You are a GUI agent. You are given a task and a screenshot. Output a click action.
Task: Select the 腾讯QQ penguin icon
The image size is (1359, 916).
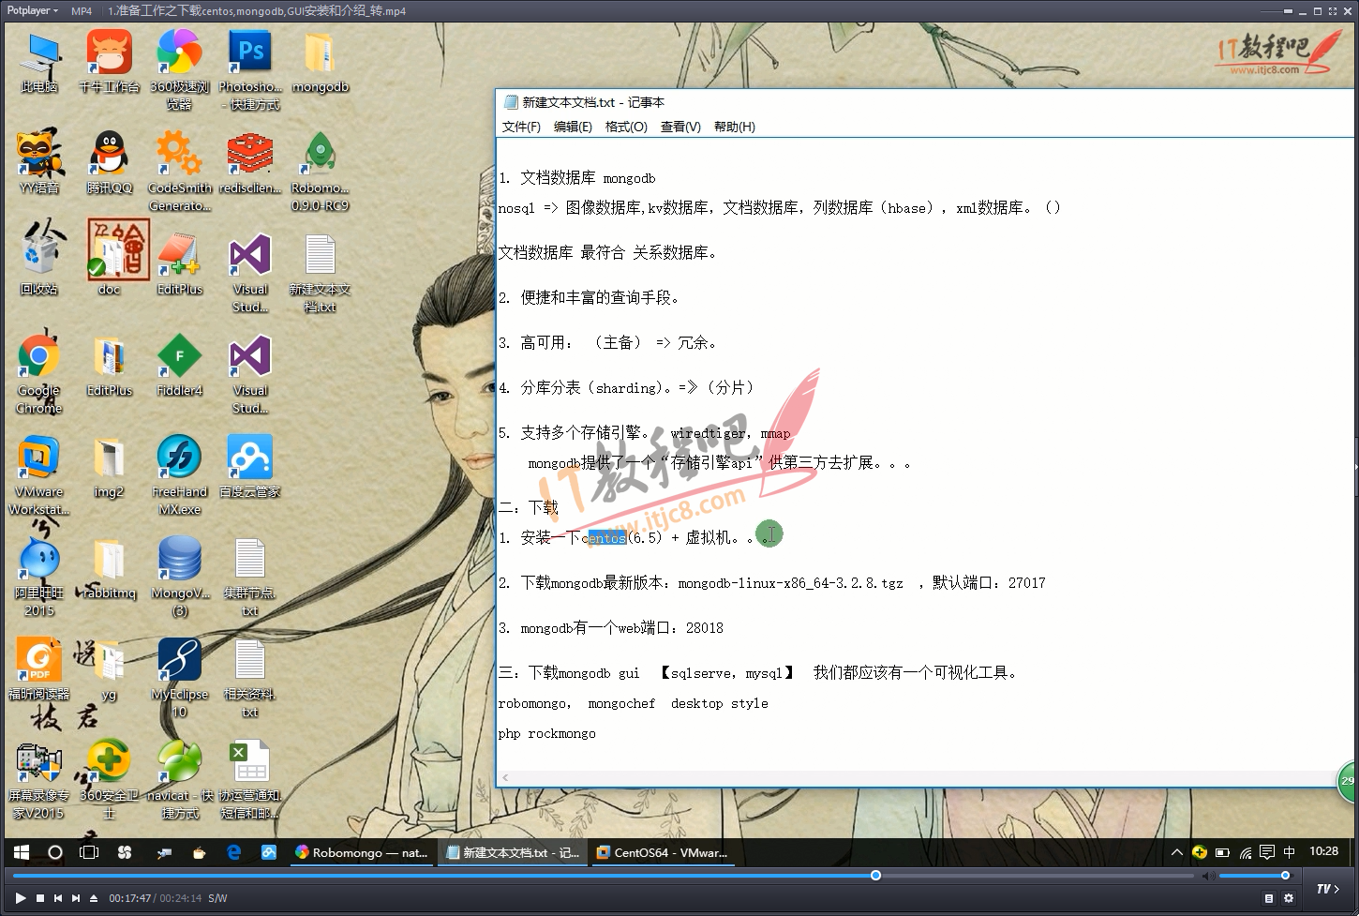pyautogui.click(x=110, y=163)
